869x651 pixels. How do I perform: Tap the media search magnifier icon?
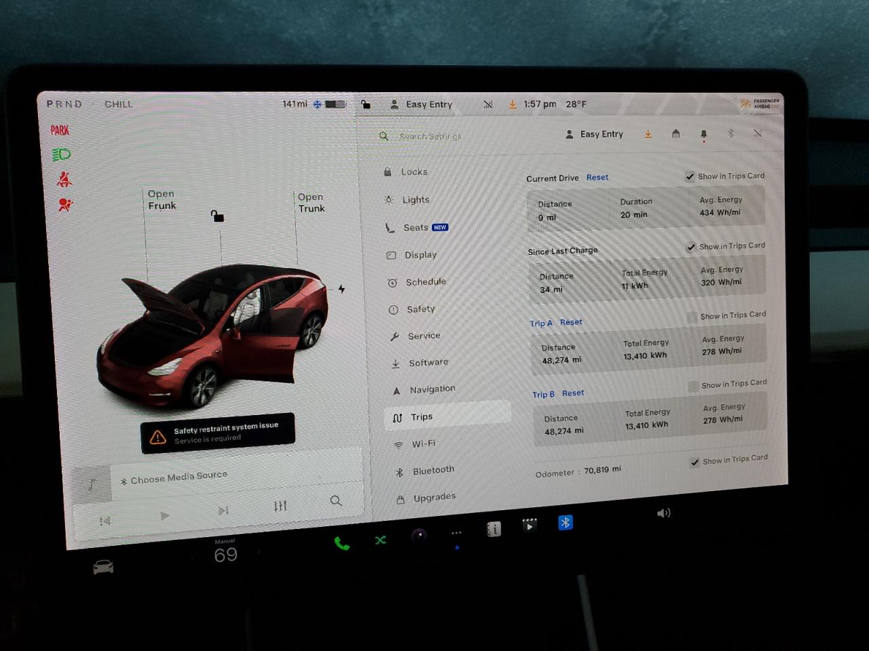[x=335, y=501]
